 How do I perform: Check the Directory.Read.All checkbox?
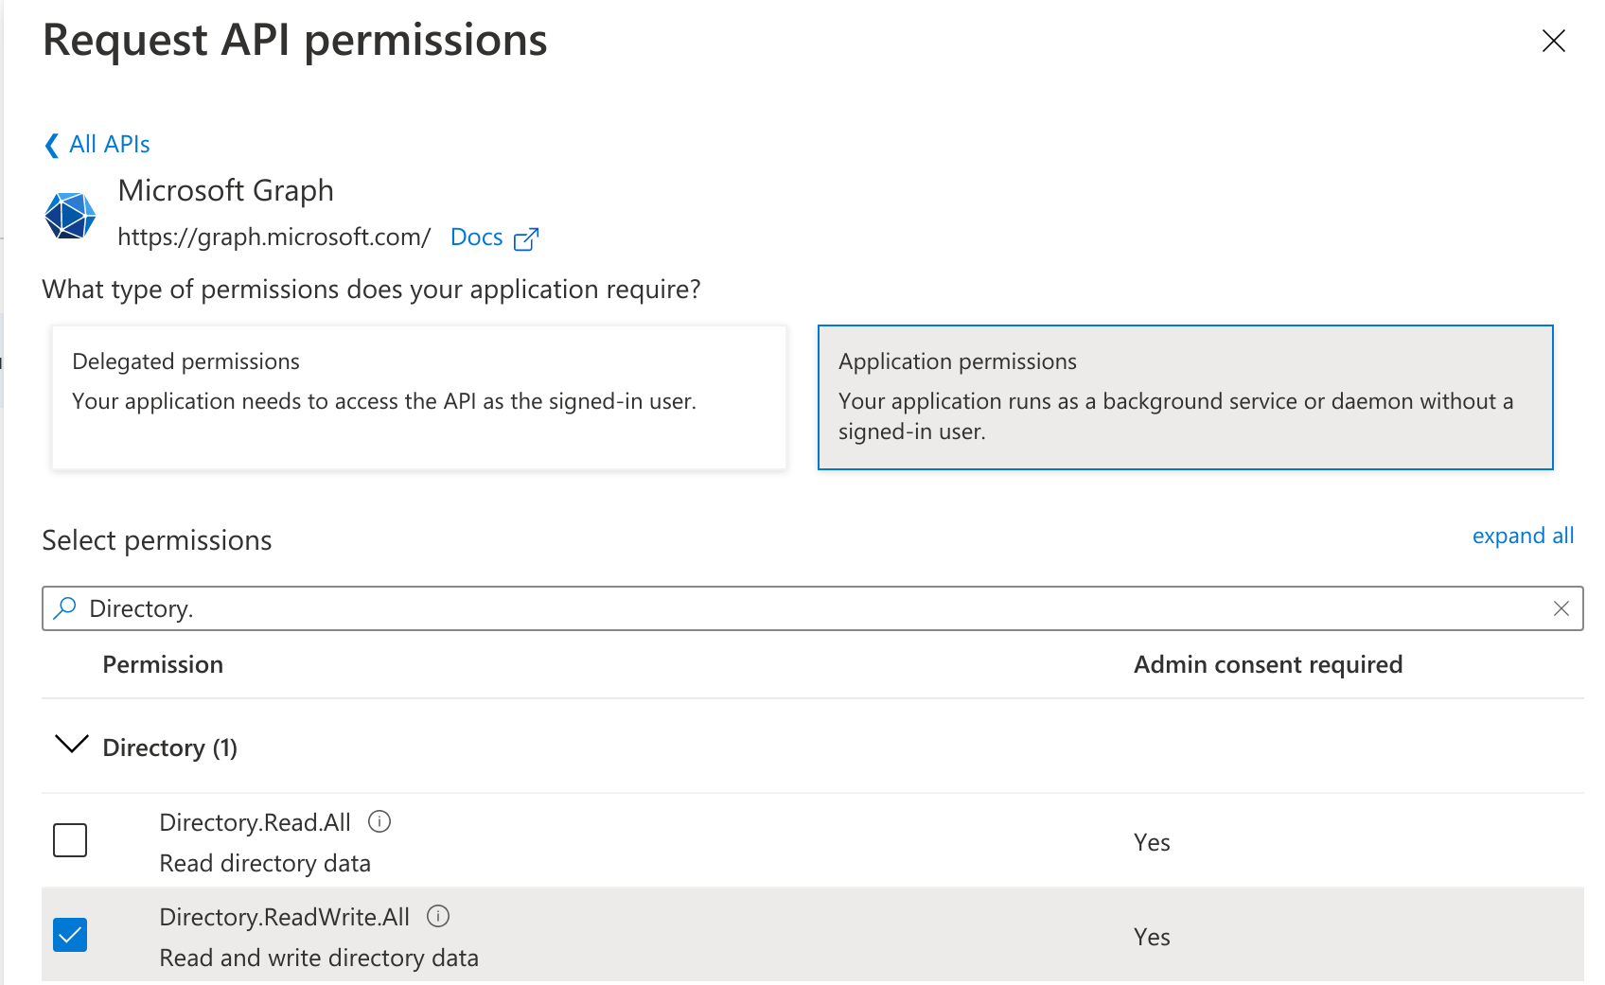(x=70, y=840)
